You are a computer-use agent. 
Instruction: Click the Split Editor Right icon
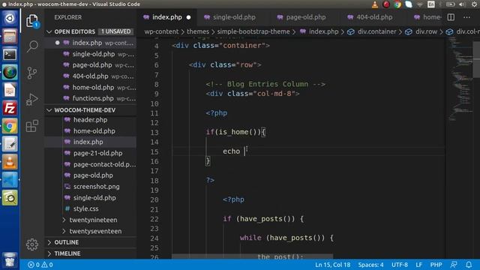pos(451,17)
